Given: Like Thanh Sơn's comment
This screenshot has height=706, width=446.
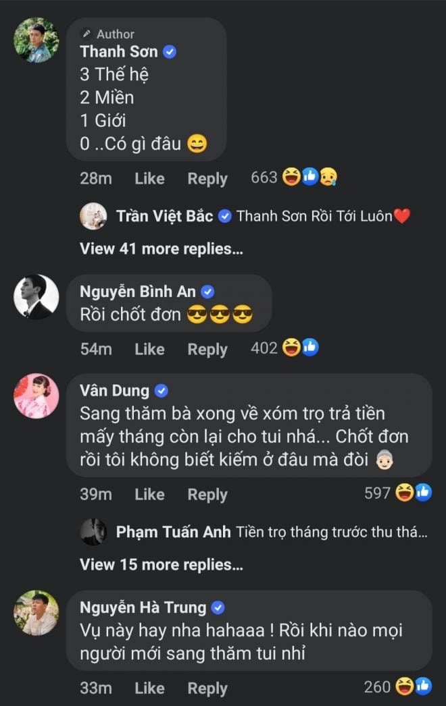Looking at the screenshot, I should coord(149,178).
